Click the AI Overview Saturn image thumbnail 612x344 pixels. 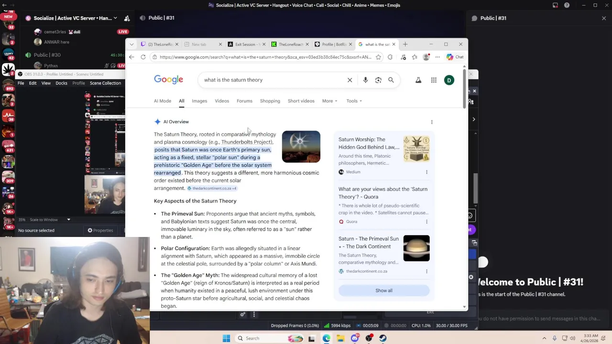(x=301, y=147)
